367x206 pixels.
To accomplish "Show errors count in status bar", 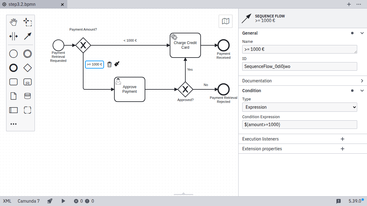I will [x=79, y=201].
